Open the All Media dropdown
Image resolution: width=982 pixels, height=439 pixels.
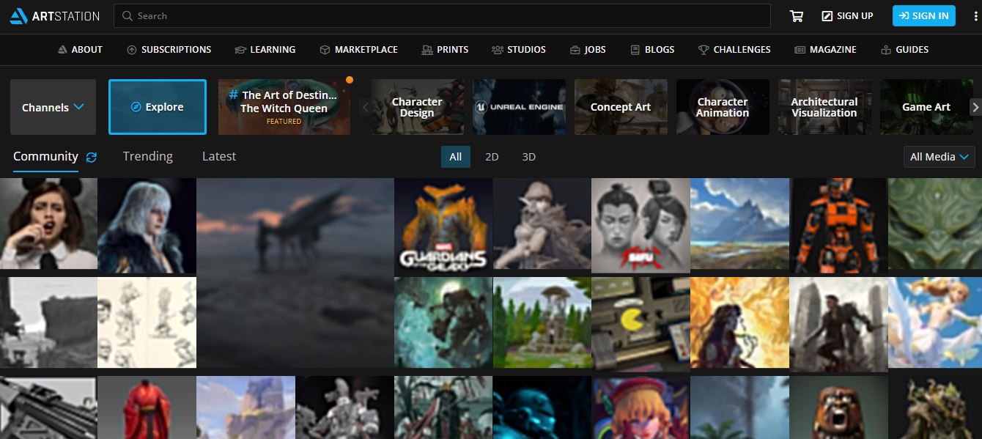click(939, 156)
